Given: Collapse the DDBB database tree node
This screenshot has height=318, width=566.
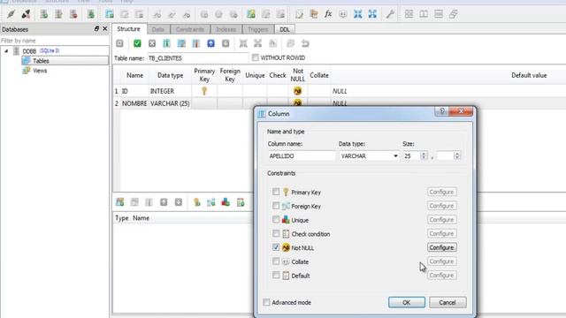Looking at the screenshot, I should point(6,51).
